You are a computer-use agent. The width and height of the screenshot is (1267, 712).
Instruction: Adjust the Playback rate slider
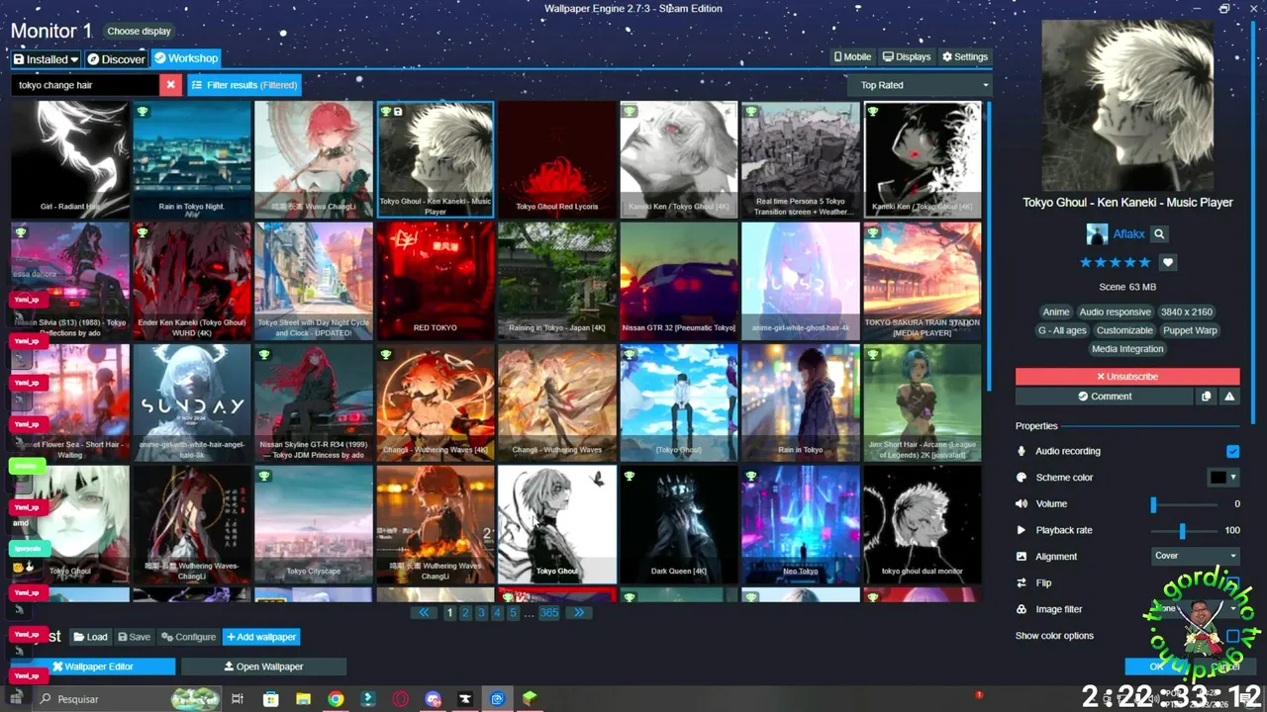(1182, 531)
